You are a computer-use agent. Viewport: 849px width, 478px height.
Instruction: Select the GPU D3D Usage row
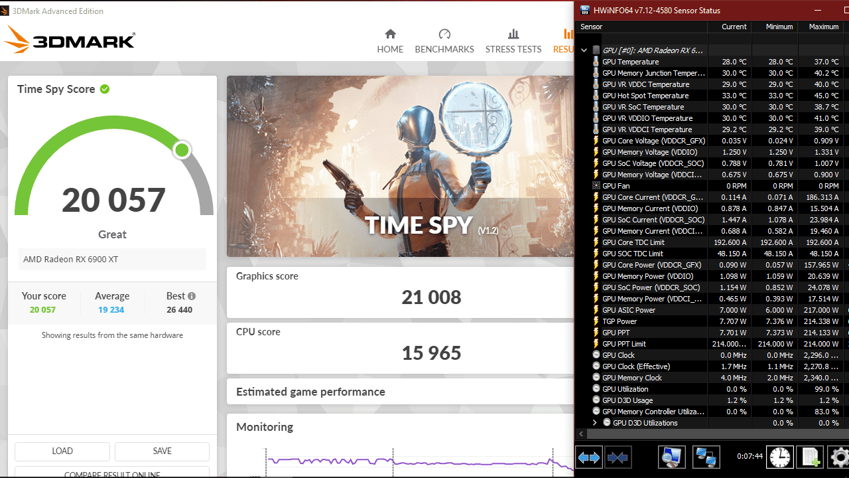(712, 400)
